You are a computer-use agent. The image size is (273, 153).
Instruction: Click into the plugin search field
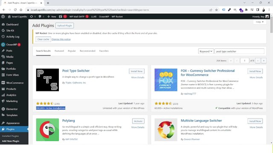[x=239, y=51]
